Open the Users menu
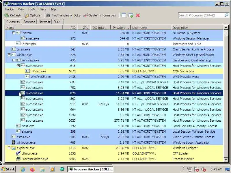 (x=42, y=9)
